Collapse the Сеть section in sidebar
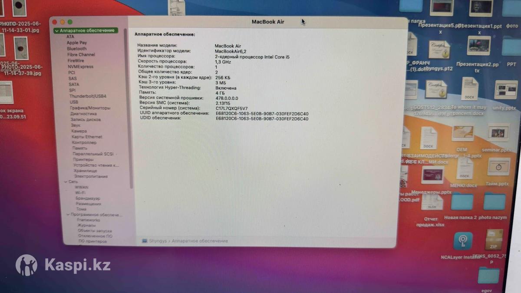 pos(66,182)
